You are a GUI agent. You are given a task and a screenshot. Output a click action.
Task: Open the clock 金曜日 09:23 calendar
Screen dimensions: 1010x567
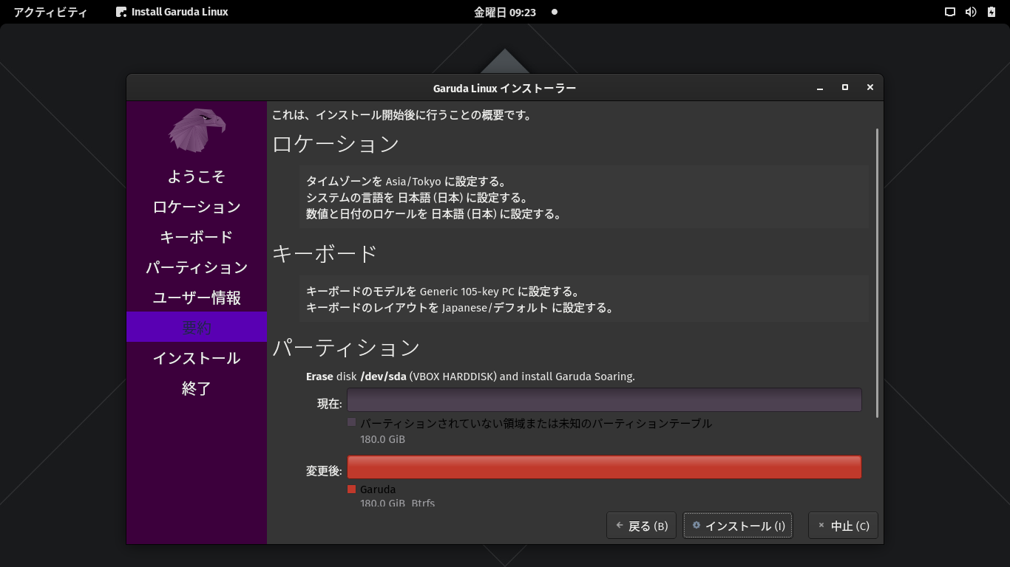[x=505, y=12]
